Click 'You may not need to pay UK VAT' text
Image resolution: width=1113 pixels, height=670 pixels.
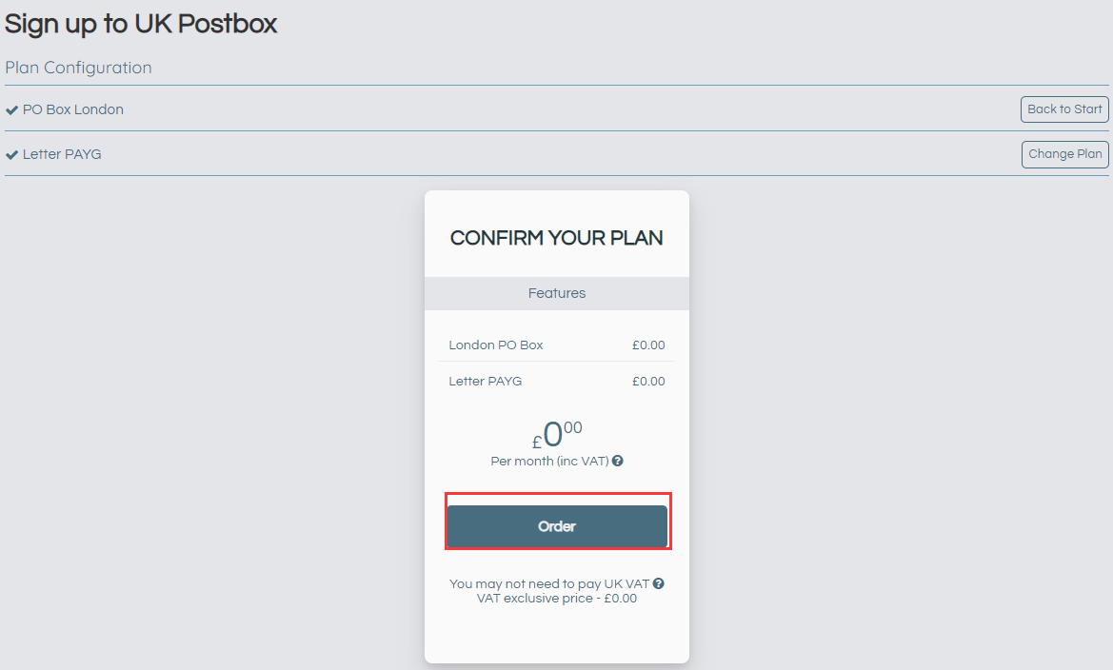(548, 583)
